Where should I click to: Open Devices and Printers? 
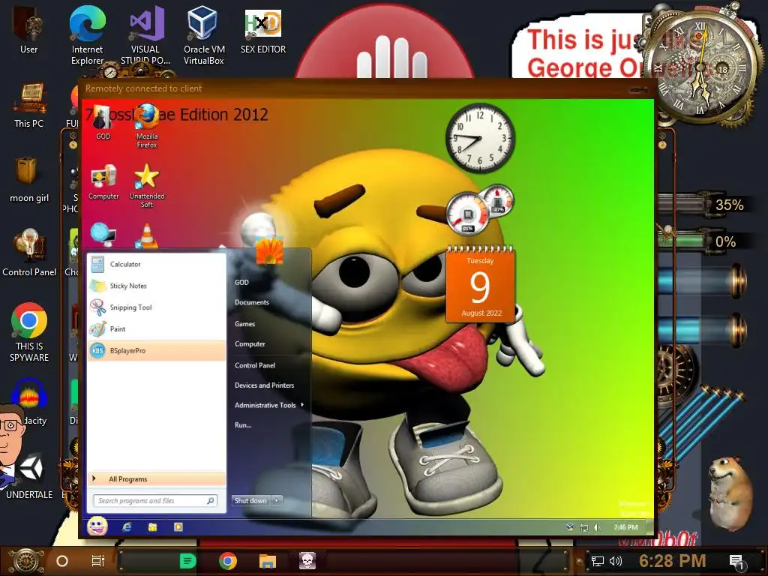265,385
